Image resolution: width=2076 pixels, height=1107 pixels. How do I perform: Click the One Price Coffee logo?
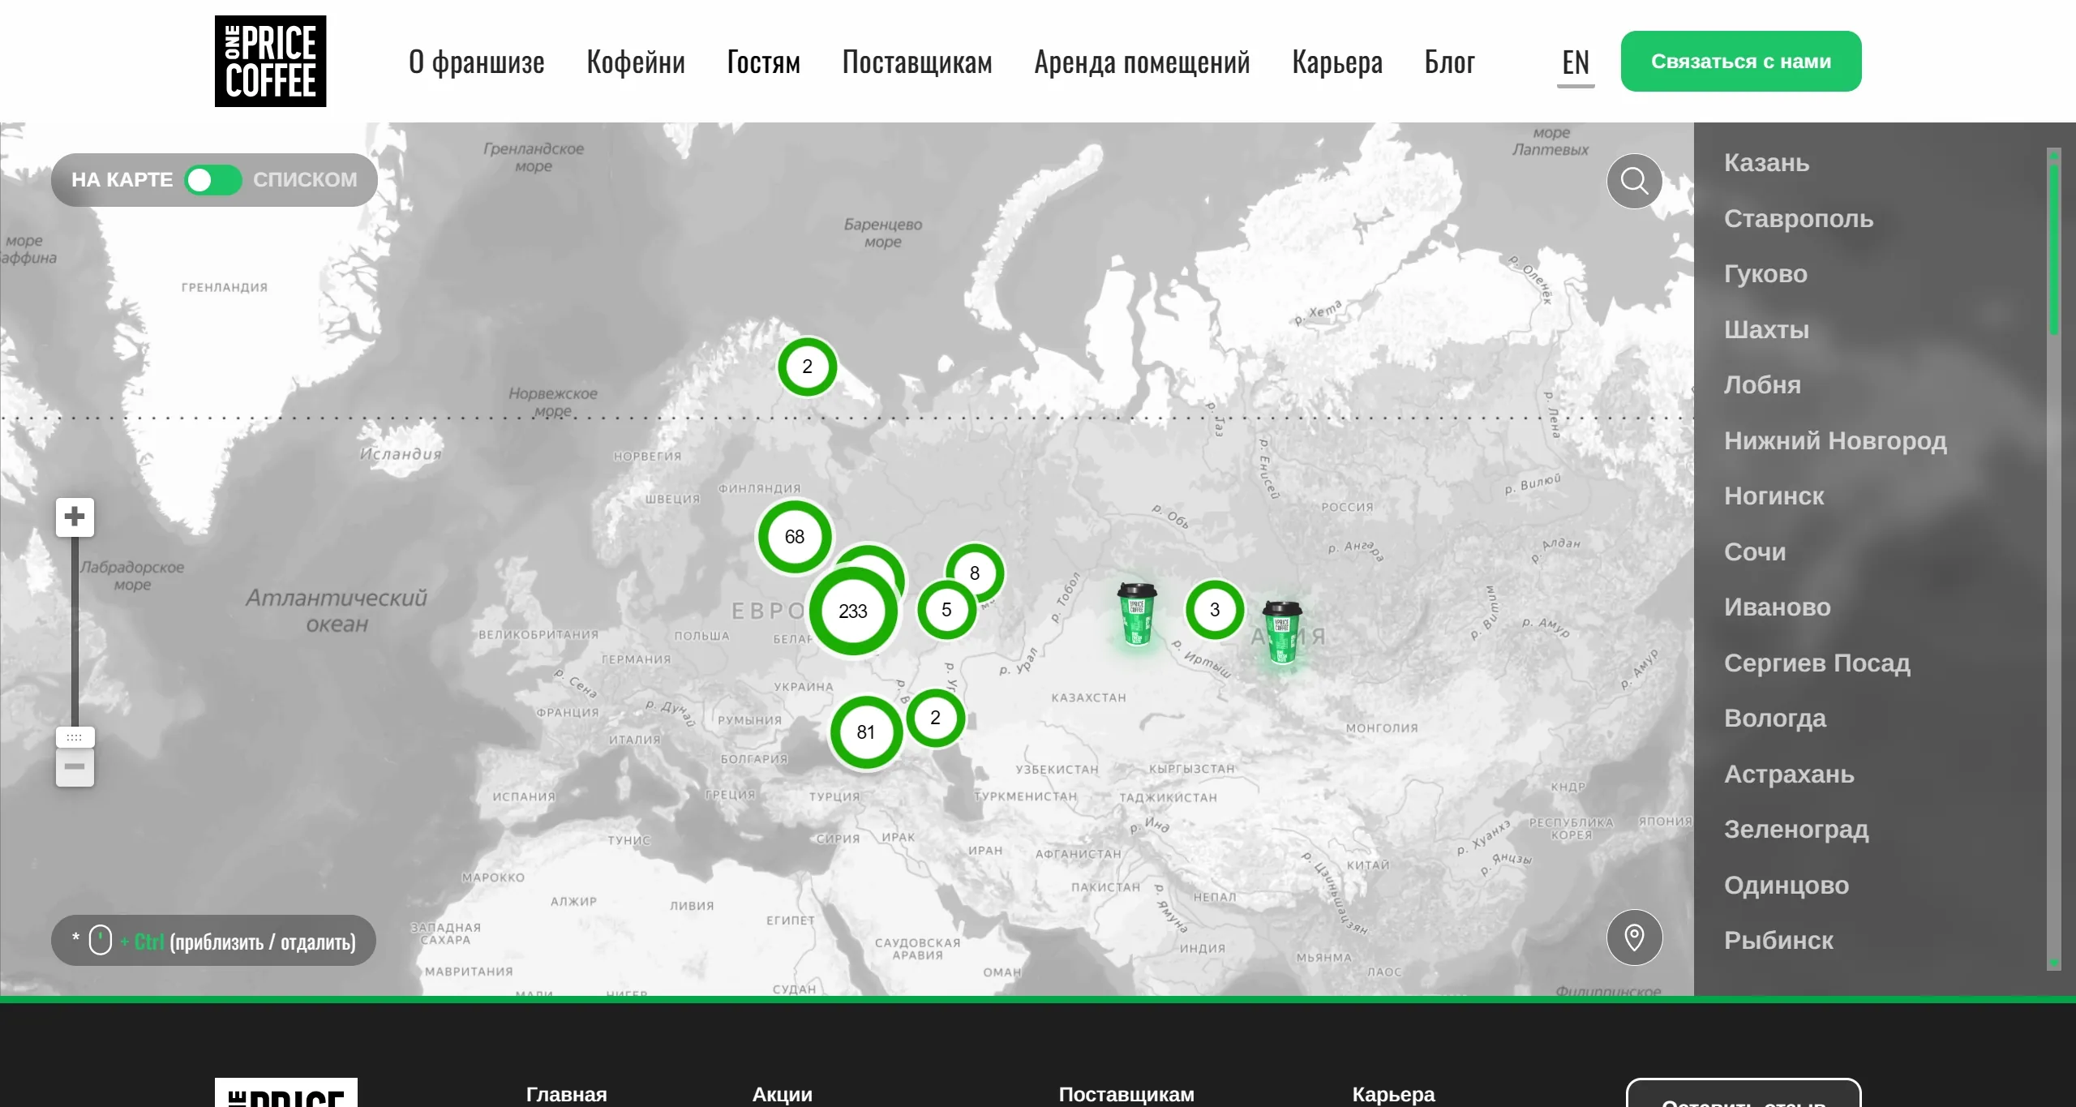pos(270,61)
